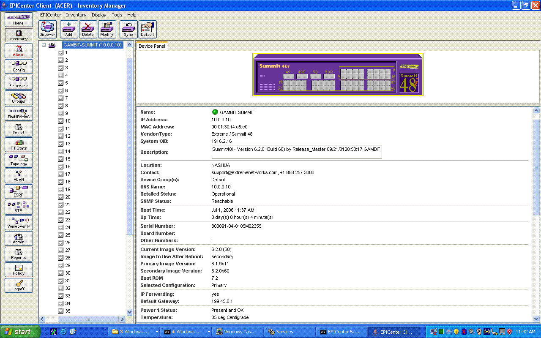
Task: Click the taskbar clock 11:42 AM
Action: coord(525,332)
